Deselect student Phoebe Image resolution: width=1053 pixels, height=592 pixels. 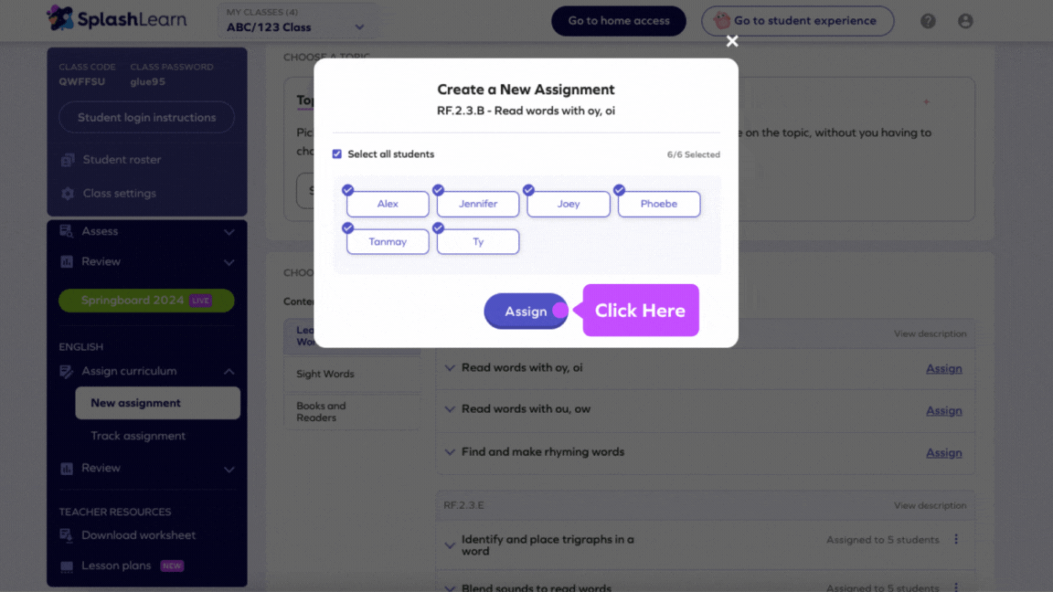tap(658, 204)
